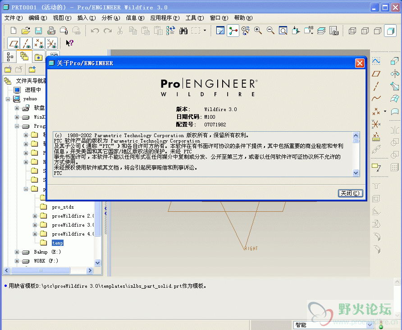Zoom out with the magnifier minus icon
This screenshot has height=330, width=402.
[270, 31]
